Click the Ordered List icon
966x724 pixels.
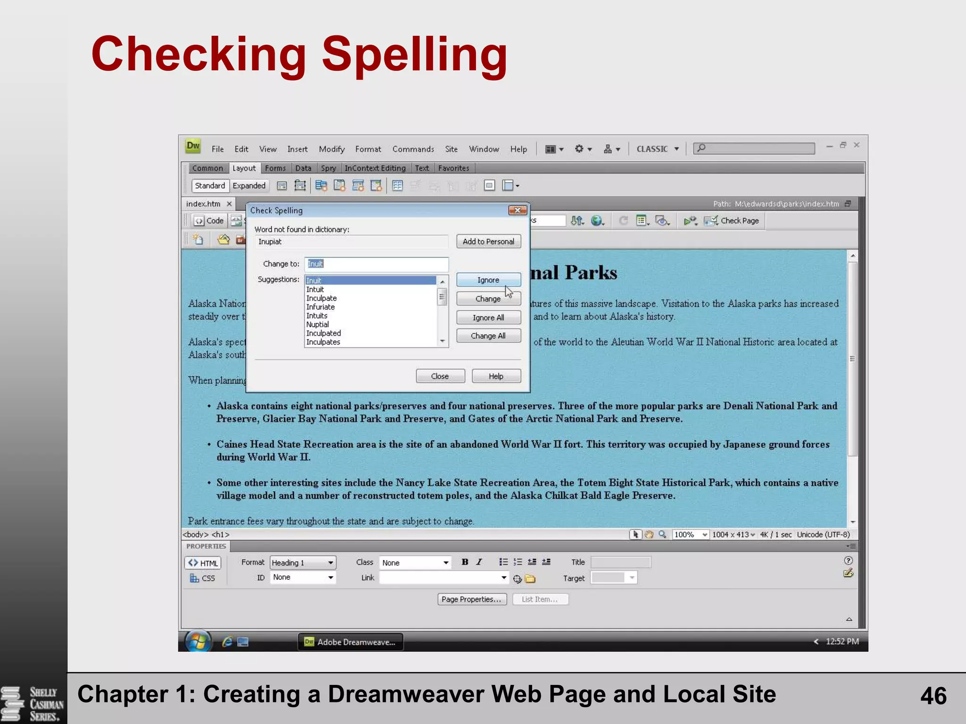point(518,562)
